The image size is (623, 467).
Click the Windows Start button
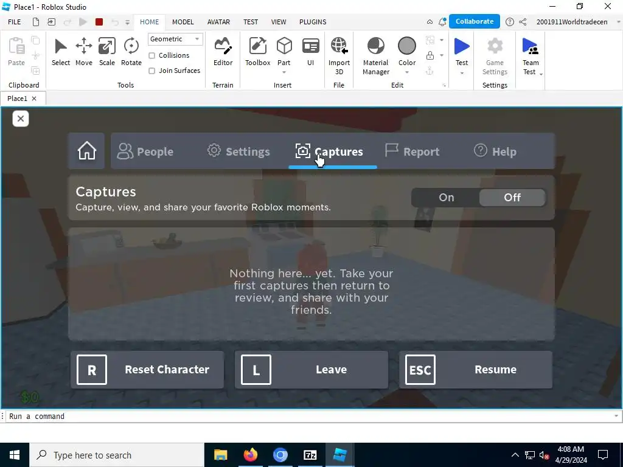(x=15, y=455)
